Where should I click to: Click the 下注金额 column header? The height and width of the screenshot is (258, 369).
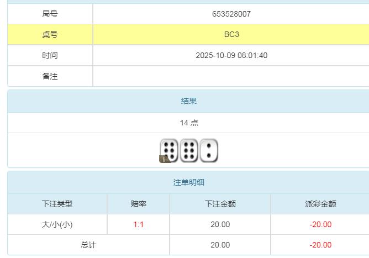click(220, 204)
